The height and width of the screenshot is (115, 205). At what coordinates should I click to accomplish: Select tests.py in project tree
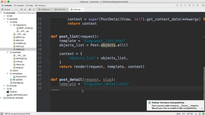click(19, 46)
